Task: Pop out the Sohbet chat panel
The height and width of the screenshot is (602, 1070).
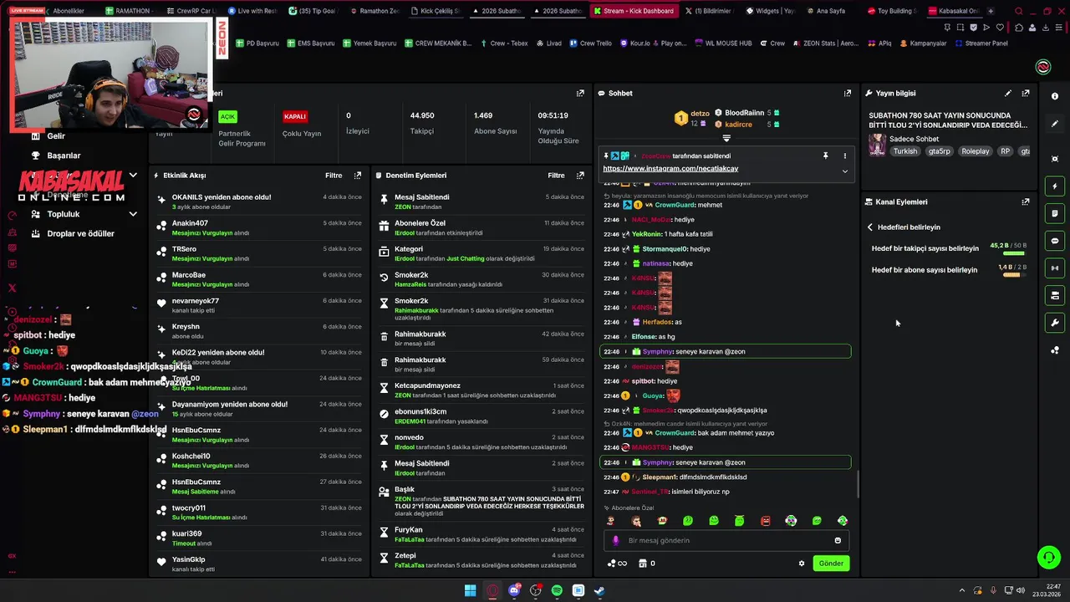Action: point(848,94)
